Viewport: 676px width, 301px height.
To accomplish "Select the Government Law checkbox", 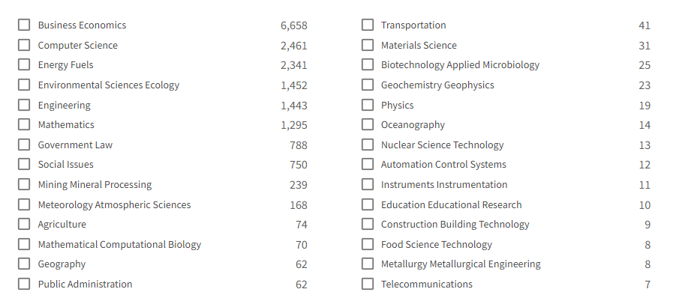I will (x=24, y=145).
